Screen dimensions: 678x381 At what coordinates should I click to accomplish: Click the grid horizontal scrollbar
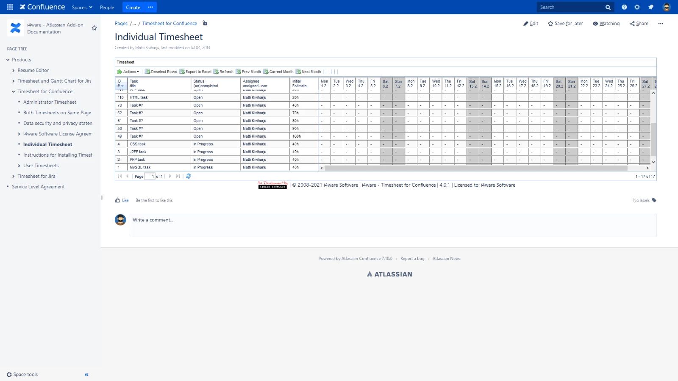coord(476,168)
